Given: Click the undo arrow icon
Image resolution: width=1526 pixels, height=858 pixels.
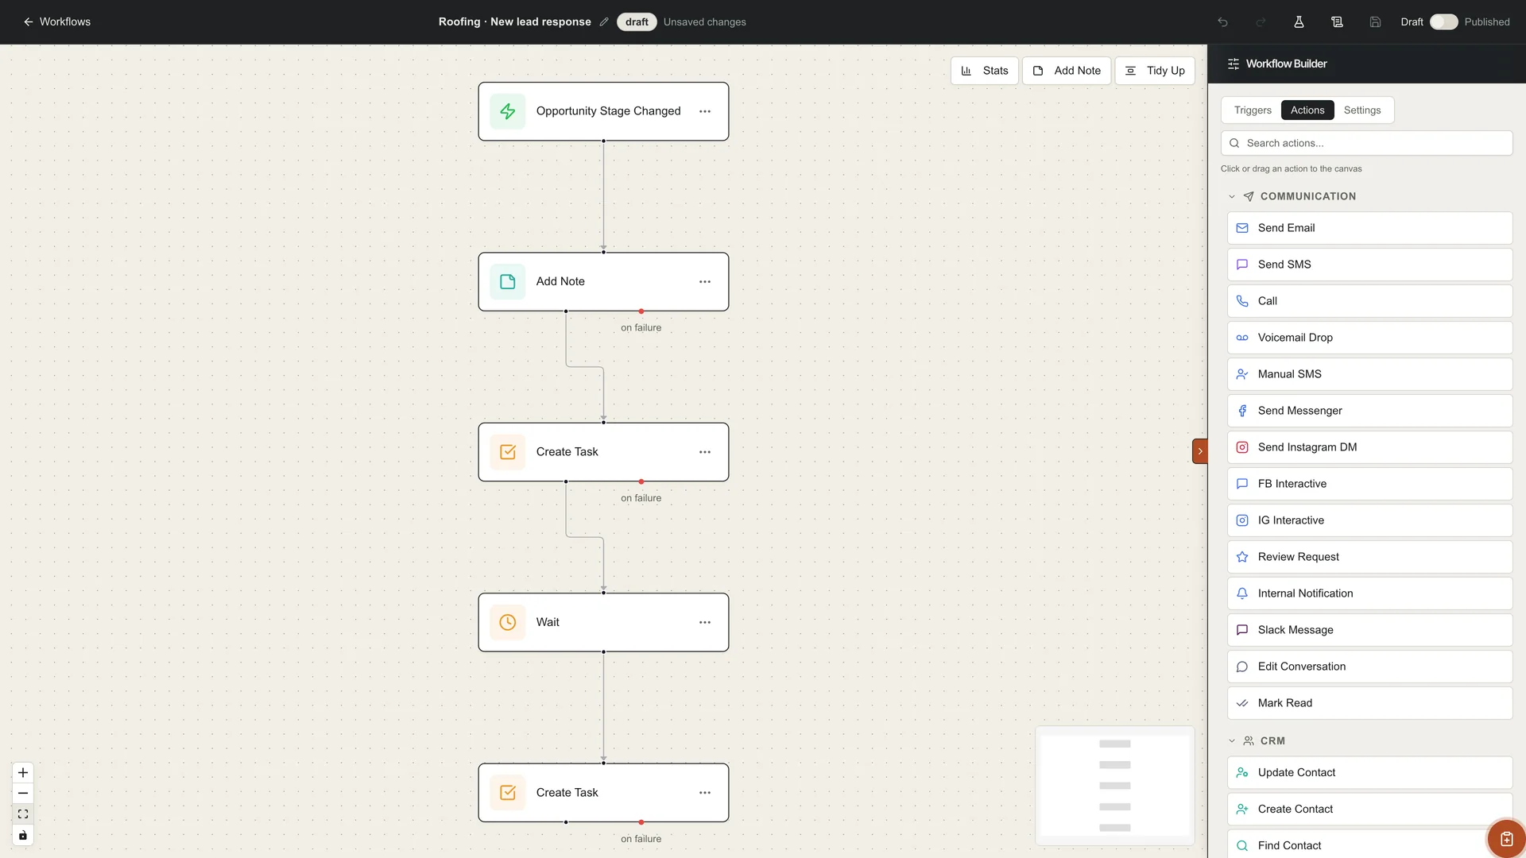Looking at the screenshot, I should [1222, 21].
